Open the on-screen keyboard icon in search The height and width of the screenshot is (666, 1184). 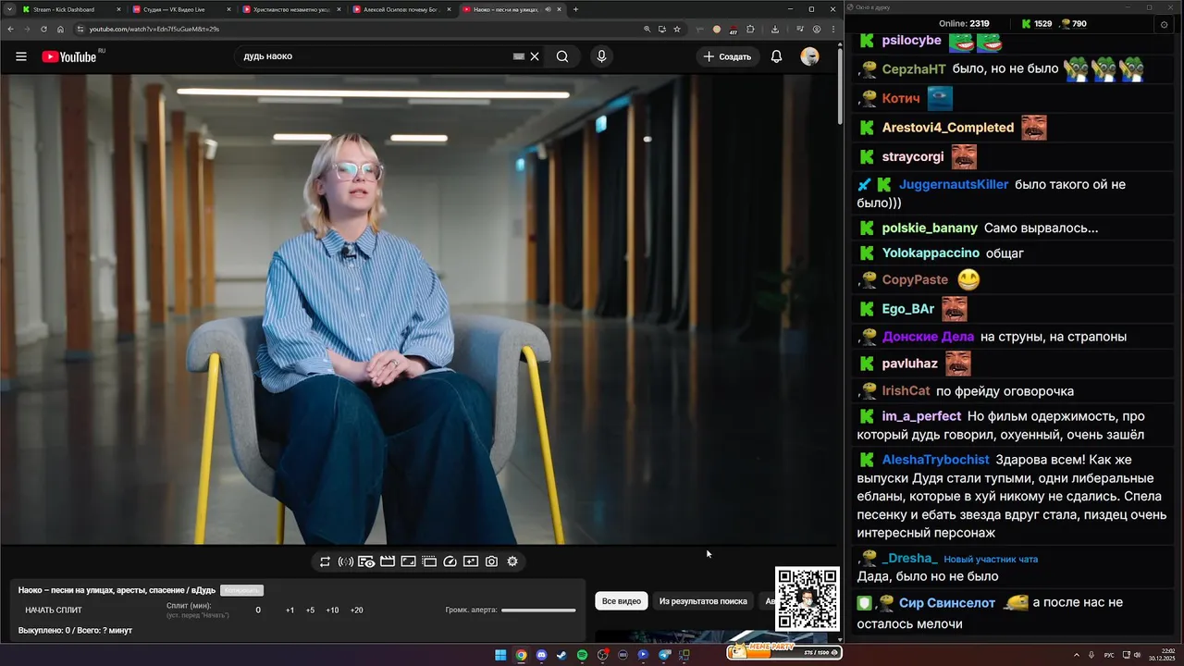pos(520,56)
